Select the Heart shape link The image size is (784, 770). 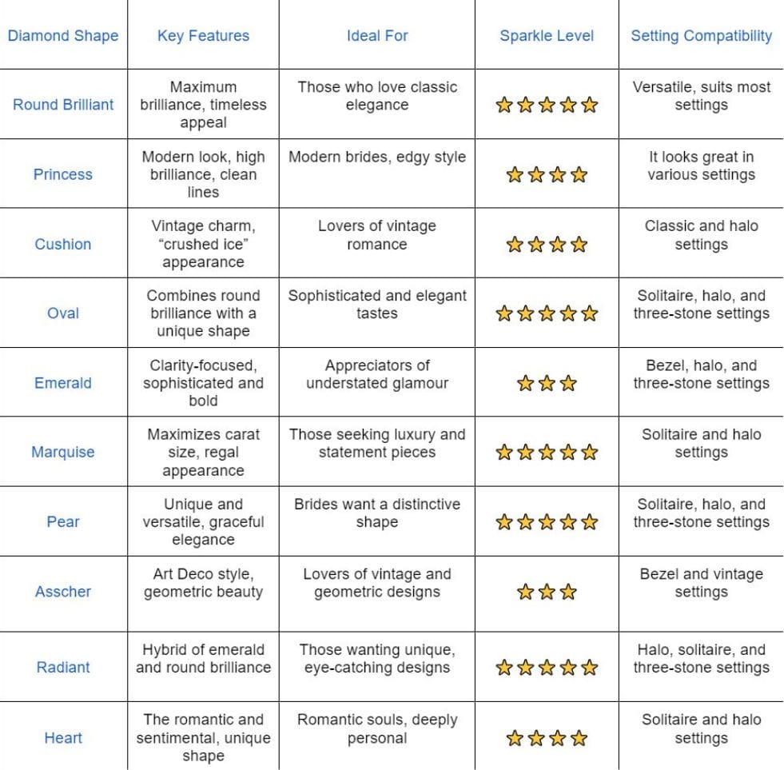(63, 738)
